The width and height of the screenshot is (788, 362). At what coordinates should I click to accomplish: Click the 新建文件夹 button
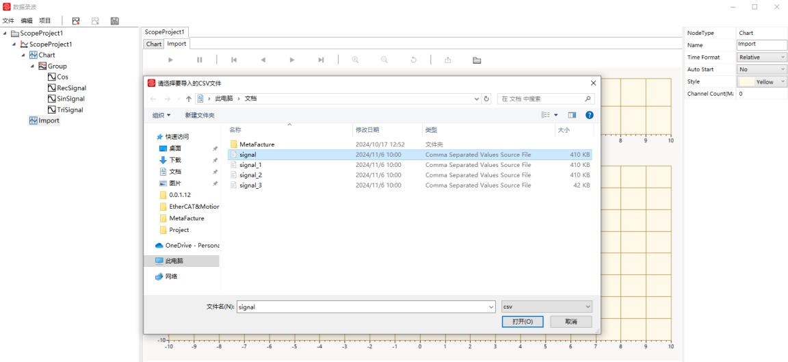200,115
